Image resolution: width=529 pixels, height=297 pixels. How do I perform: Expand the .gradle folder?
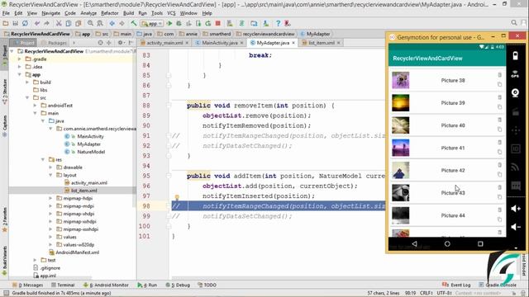[20, 59]
